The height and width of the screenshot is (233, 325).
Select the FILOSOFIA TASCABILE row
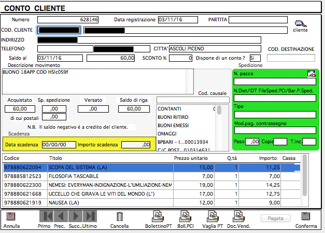[151, 176]
